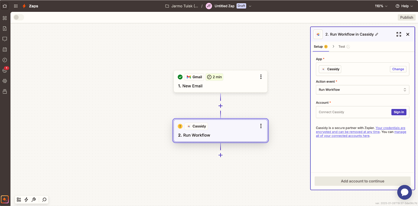Open canvas search magnifier icon
The height and width of the screenshot is (206, 418).
coord(44,200)
